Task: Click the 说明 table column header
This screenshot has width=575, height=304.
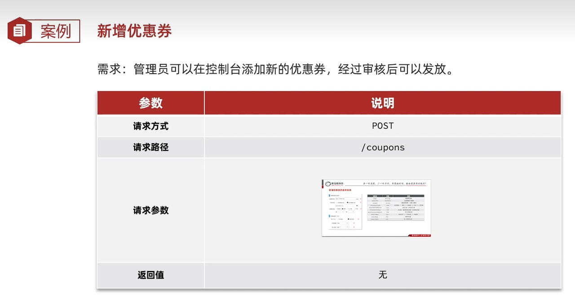Action: [x=383, y=103]
